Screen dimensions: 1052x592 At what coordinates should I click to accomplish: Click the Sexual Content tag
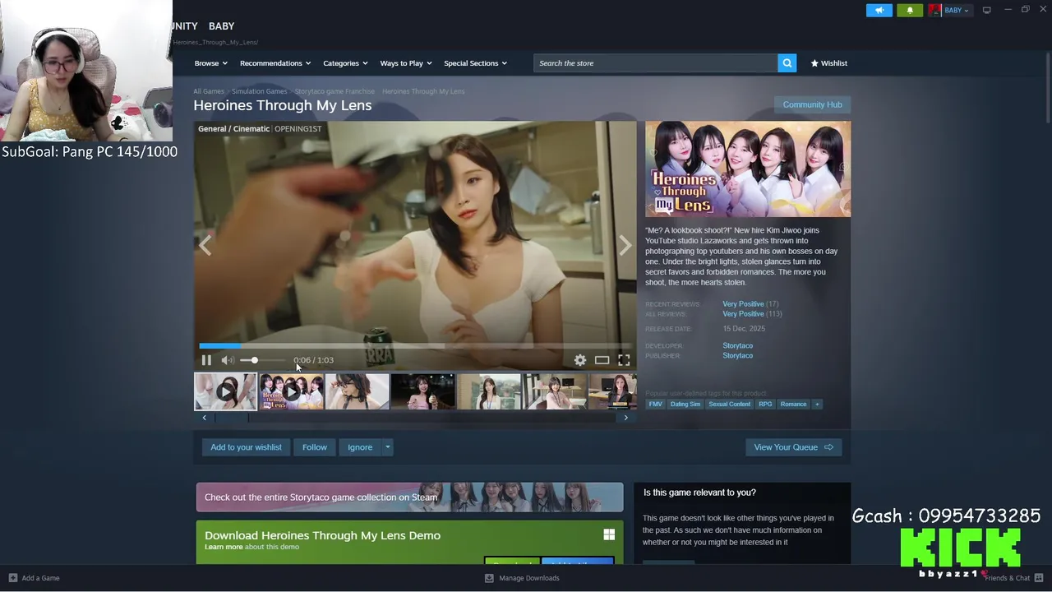(x=730, y=405)
